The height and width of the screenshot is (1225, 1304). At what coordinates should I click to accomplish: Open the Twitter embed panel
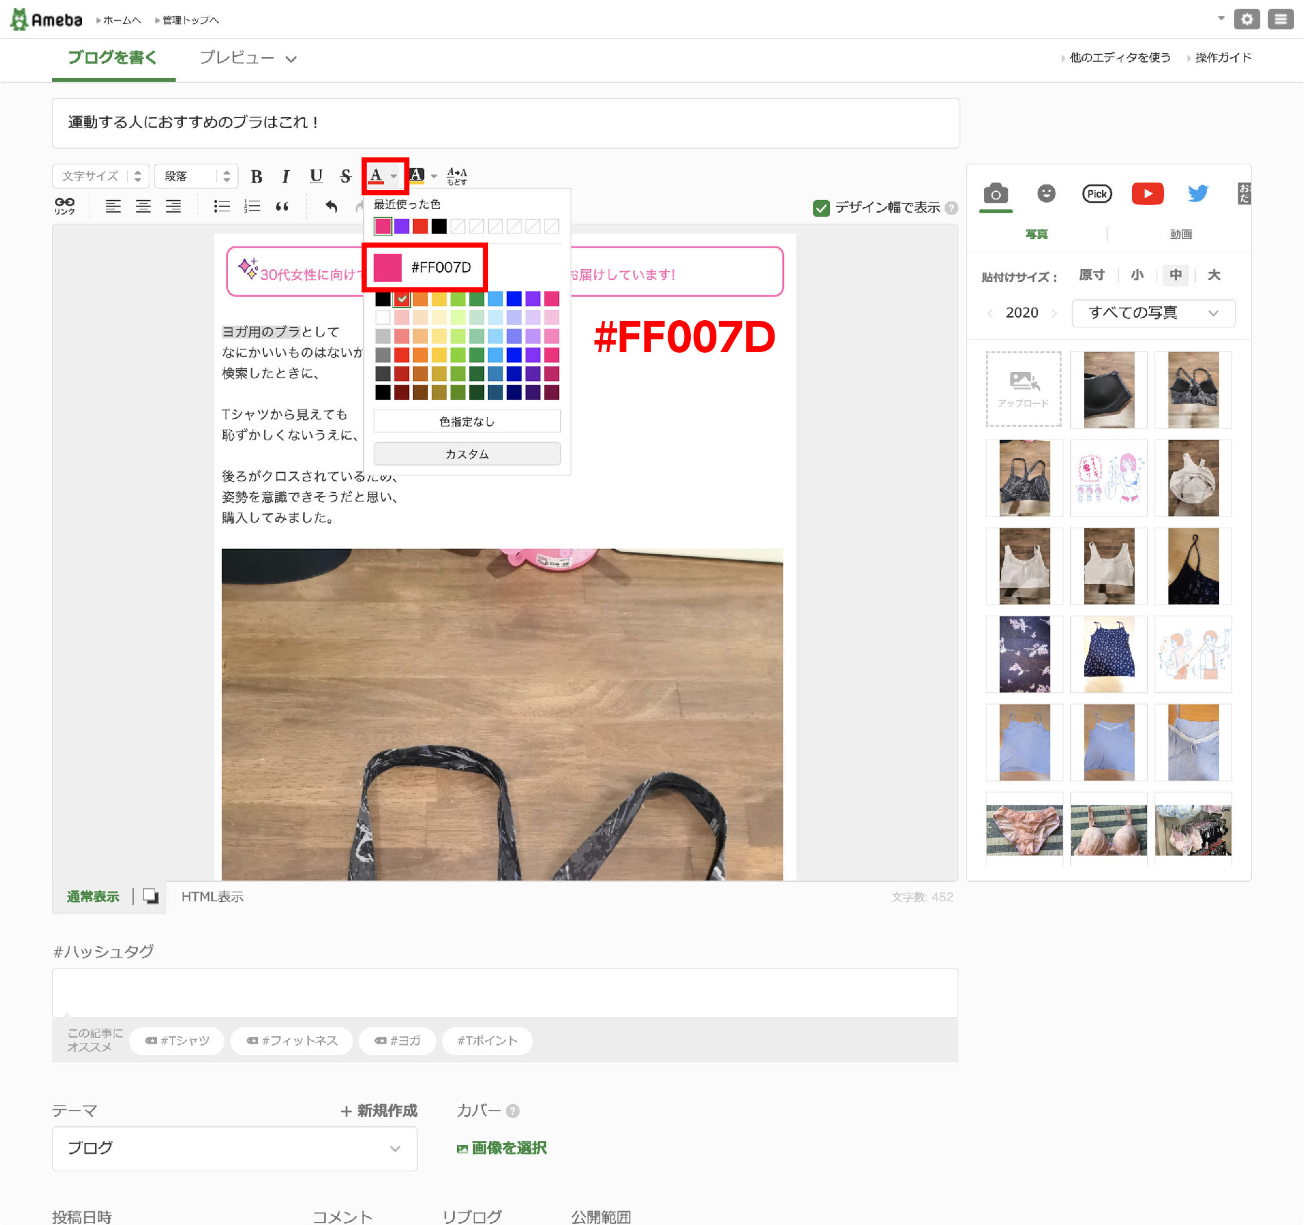(1197, 194)
